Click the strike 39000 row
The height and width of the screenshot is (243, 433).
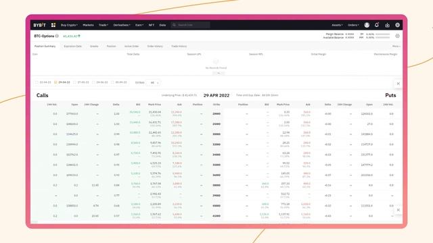click(216, 195)
